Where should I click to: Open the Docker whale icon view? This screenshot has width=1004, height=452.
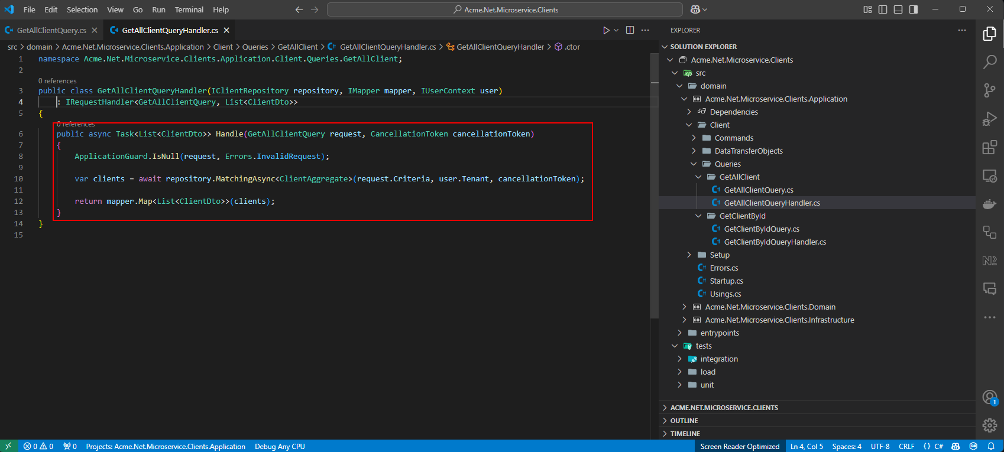pyautogui.click(x=989, y=204)
